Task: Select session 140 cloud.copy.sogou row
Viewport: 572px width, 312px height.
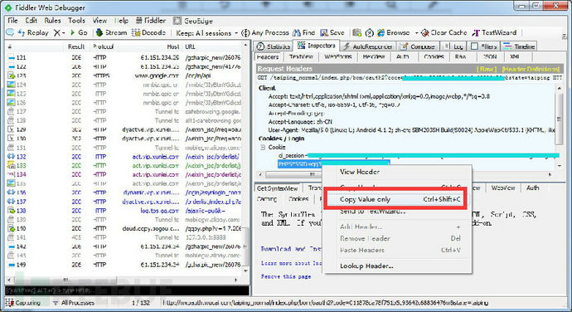Action: 124,228
